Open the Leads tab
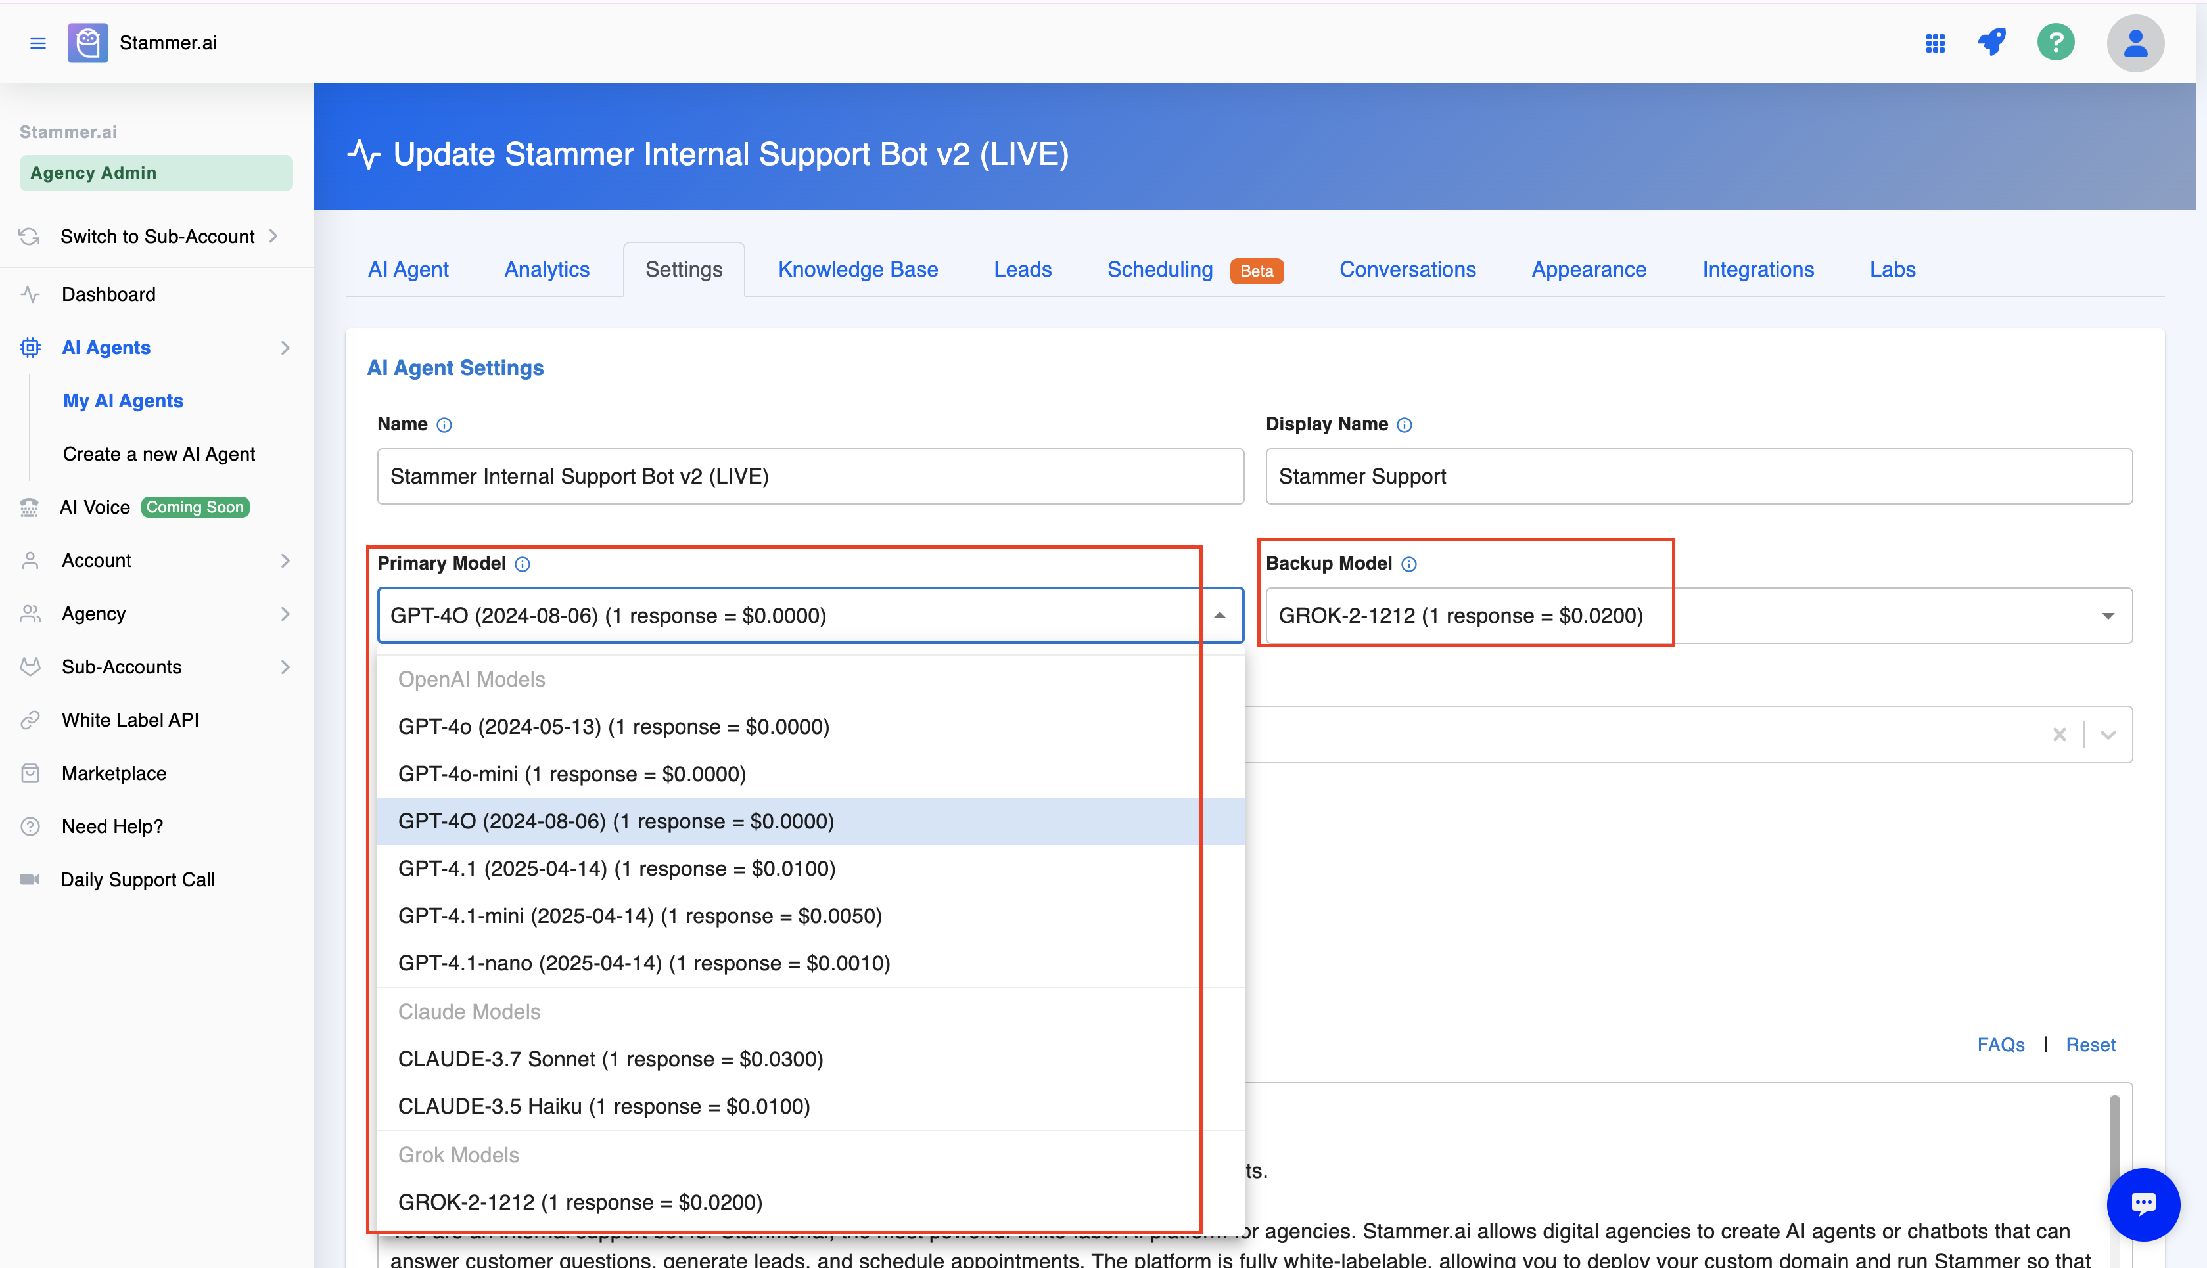 pyautogui.click(x=1023, y=270)
